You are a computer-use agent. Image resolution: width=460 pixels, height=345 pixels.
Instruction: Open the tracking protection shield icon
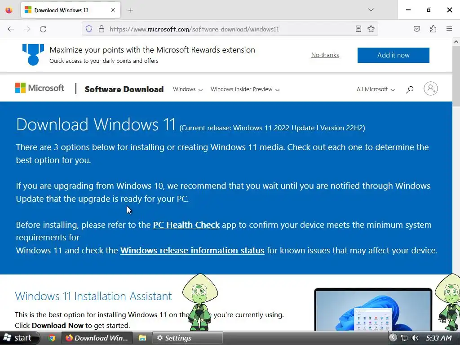coord(89,29)
